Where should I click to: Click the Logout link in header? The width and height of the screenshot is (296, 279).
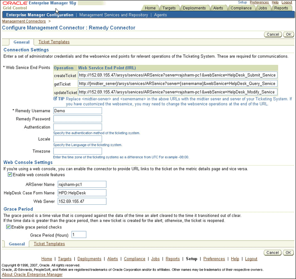pyautogui.click(x=287, y=2)
